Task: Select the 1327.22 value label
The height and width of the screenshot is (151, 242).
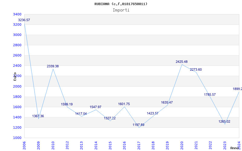Action: click(110, 118)
